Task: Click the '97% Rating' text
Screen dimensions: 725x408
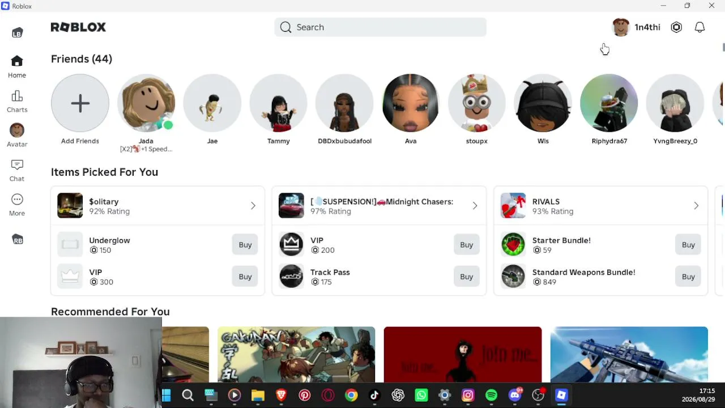Action: 331,211
